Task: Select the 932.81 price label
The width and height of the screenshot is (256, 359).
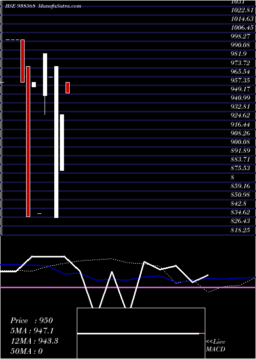Action: (240, 107)
